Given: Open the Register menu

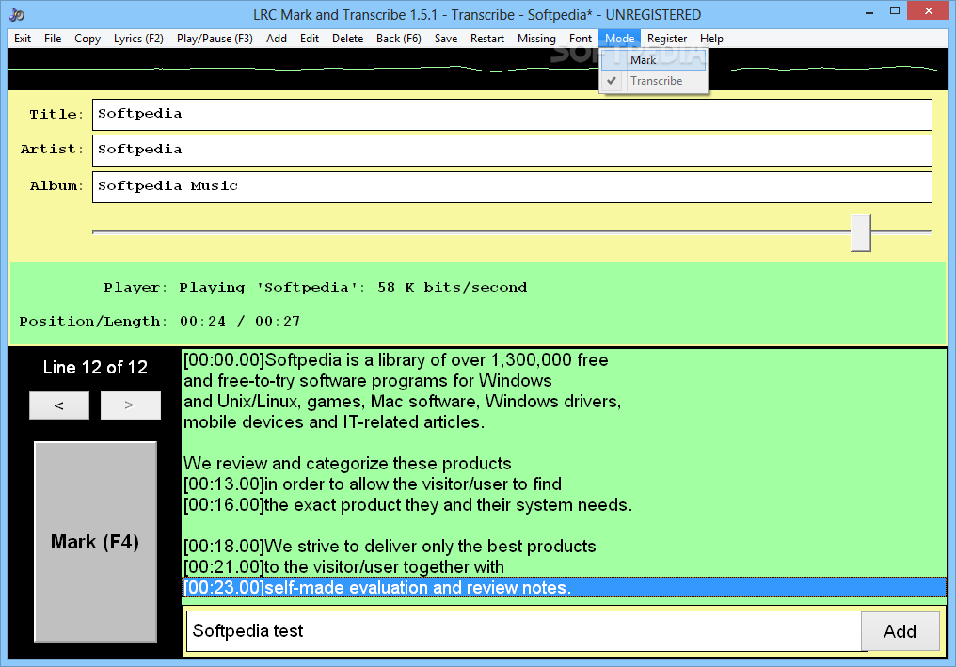Looking at the screenshot, I should pos(667,39).
